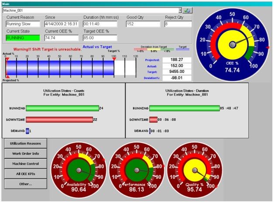Click the Utilization States - Counts chart title

point(64,93)
